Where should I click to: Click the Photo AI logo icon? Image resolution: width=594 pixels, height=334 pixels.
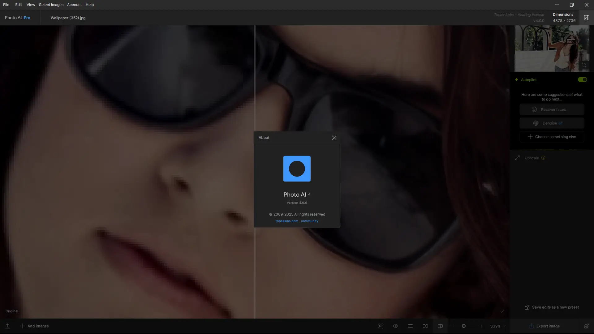tap(297, 169)
